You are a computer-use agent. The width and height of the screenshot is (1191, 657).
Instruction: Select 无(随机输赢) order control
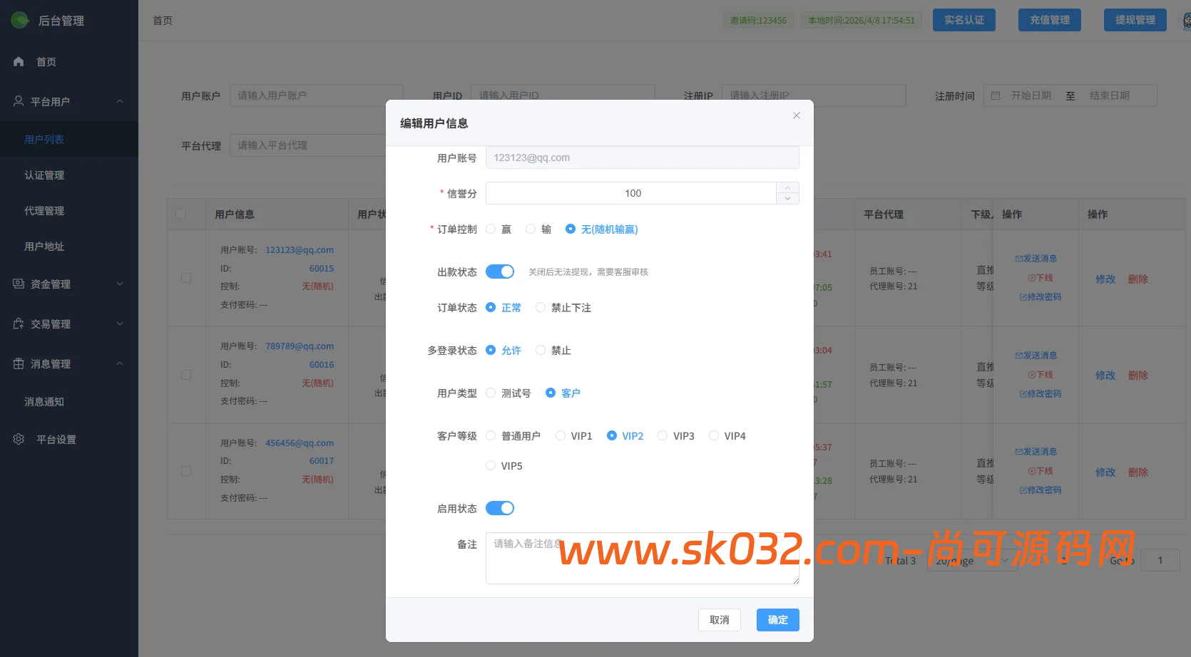tap(602, 229)
